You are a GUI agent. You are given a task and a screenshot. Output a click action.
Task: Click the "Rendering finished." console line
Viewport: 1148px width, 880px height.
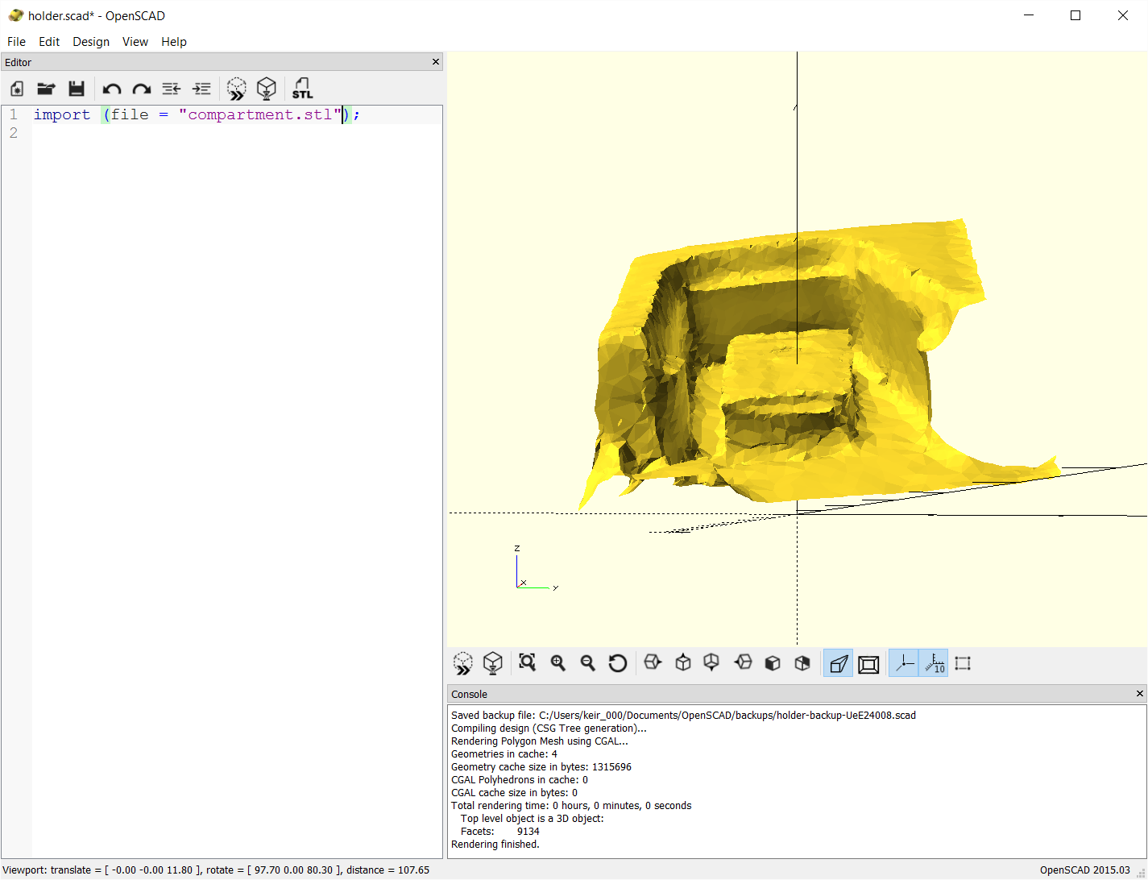pyautogui.click(x=495, y=845)
